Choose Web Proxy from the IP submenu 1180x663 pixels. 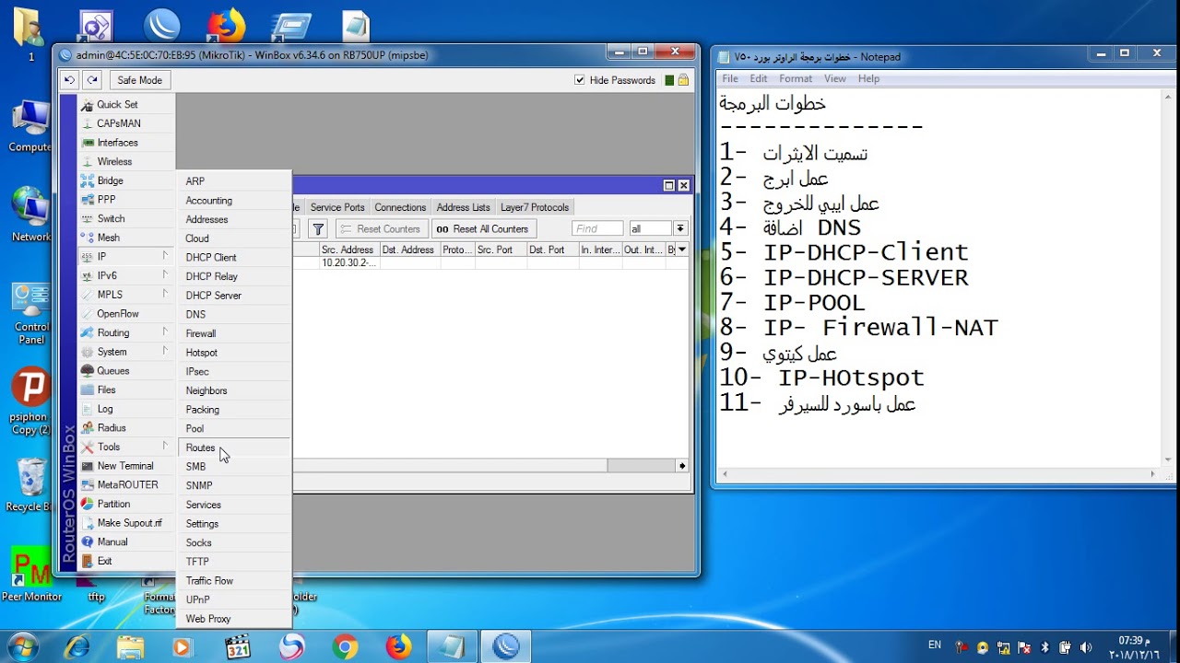[x=234, y=619]
